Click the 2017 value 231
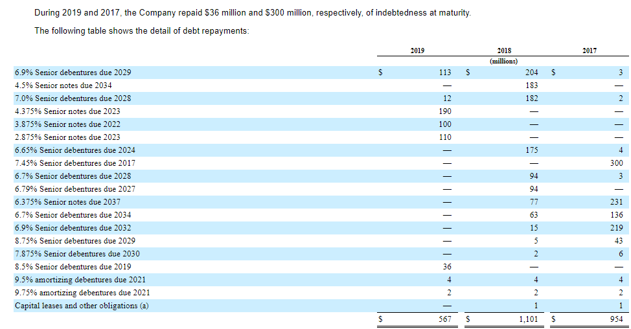 [x=617, y=202]
